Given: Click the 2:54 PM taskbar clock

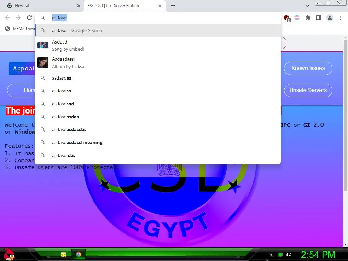Looking at the screenshot, I should [x=318, y=255].
